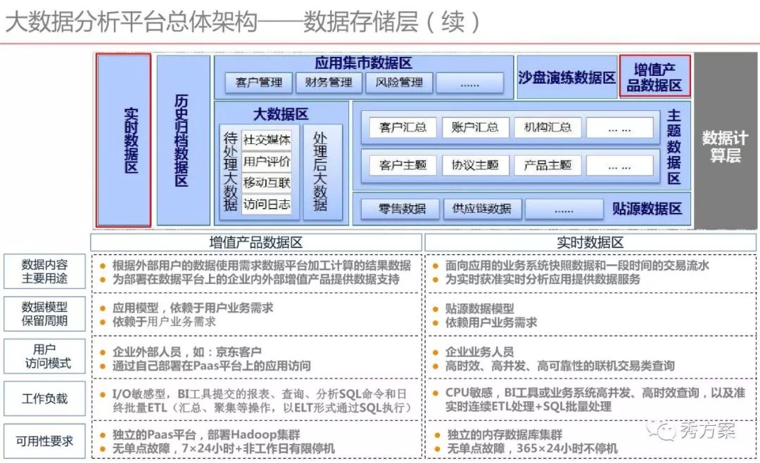760x463 pixels.
Task: Select the row label 可用性要求
Action: coord(44,441)
